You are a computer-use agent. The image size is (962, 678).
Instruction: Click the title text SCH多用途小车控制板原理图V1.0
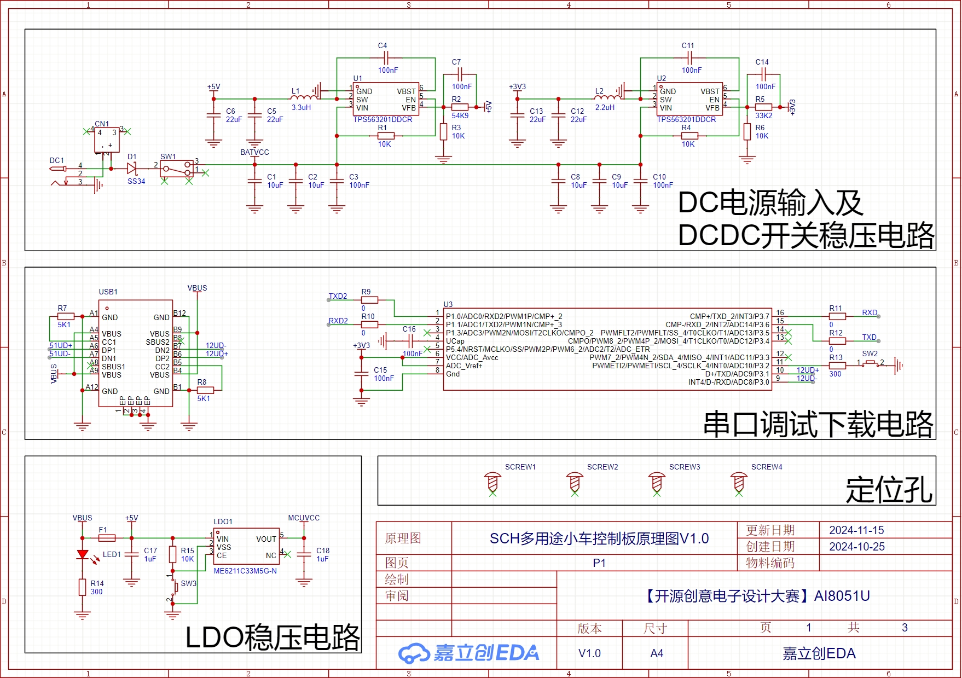point(599,539)
